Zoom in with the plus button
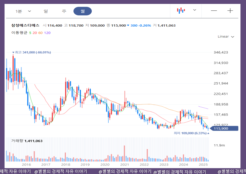 click(x=230, y=11)
